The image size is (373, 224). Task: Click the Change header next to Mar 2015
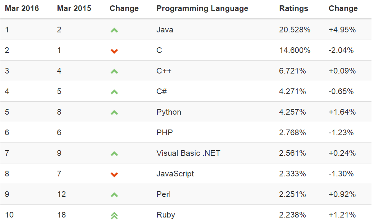pyautogui.click(x=124, y=8)
